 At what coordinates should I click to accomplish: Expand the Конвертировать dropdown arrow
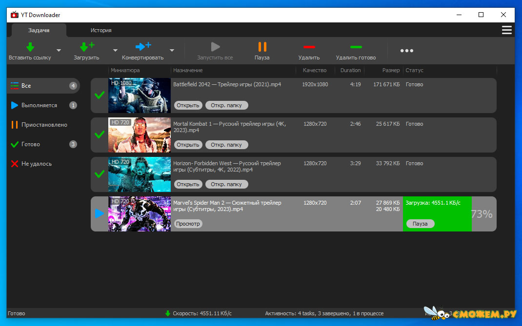click(172, 51)
